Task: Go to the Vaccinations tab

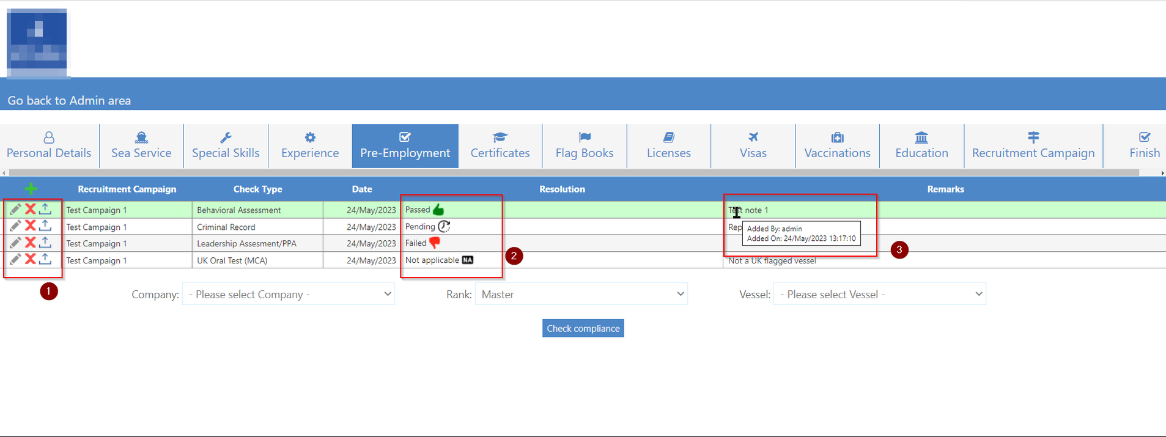Action: coord(838,146)
